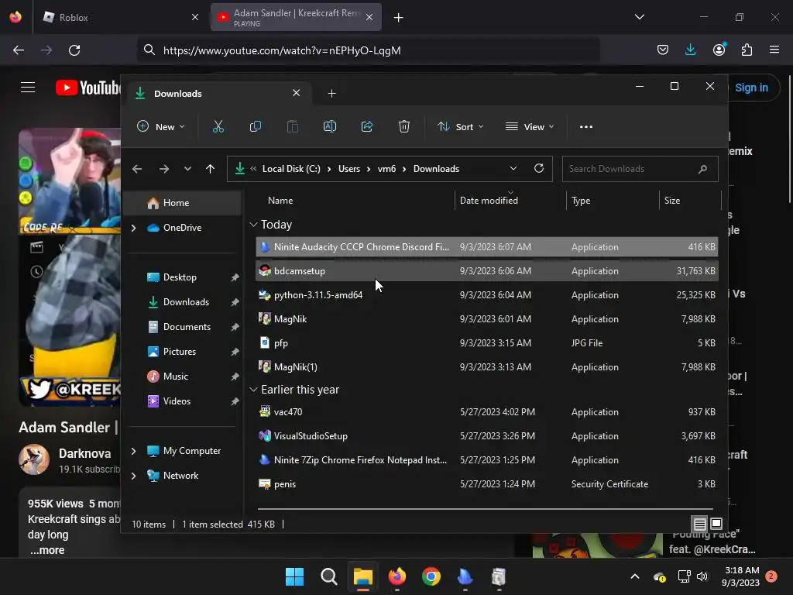Go back in Firefox browser
Viewport: 793px width, 595px height.
(x=19, y=50)
